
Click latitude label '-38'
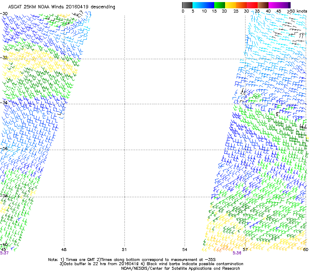point(4,196)
